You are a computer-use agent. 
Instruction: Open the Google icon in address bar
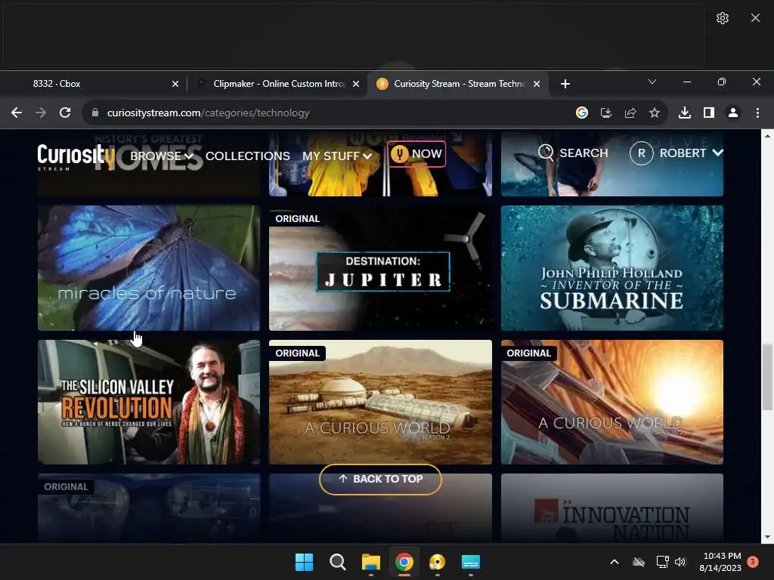pyautogui.click(x=582, y=113)
